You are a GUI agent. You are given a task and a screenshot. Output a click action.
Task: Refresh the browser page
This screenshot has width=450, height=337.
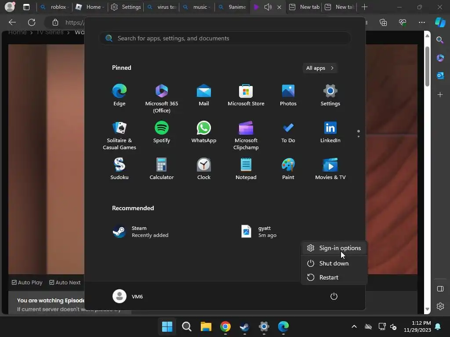(x=32, y=22)
